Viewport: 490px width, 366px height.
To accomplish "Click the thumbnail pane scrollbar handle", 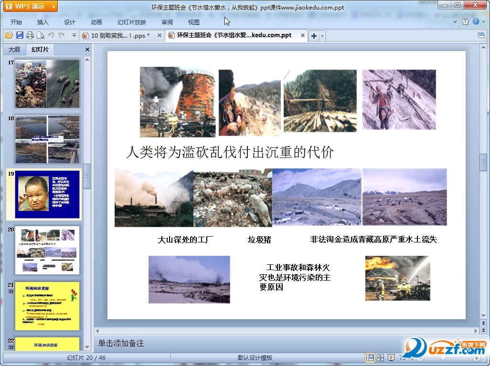I will coord(87,176).
